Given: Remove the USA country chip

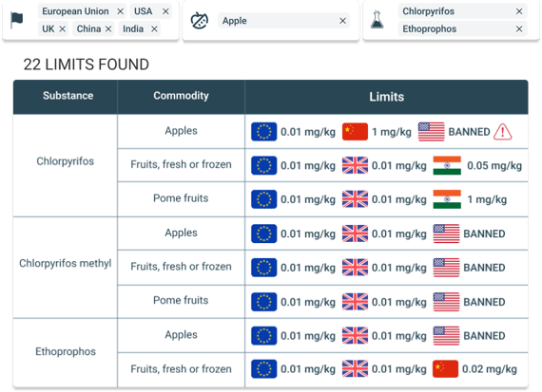Looking at the screenshot, I should (165, 11).
